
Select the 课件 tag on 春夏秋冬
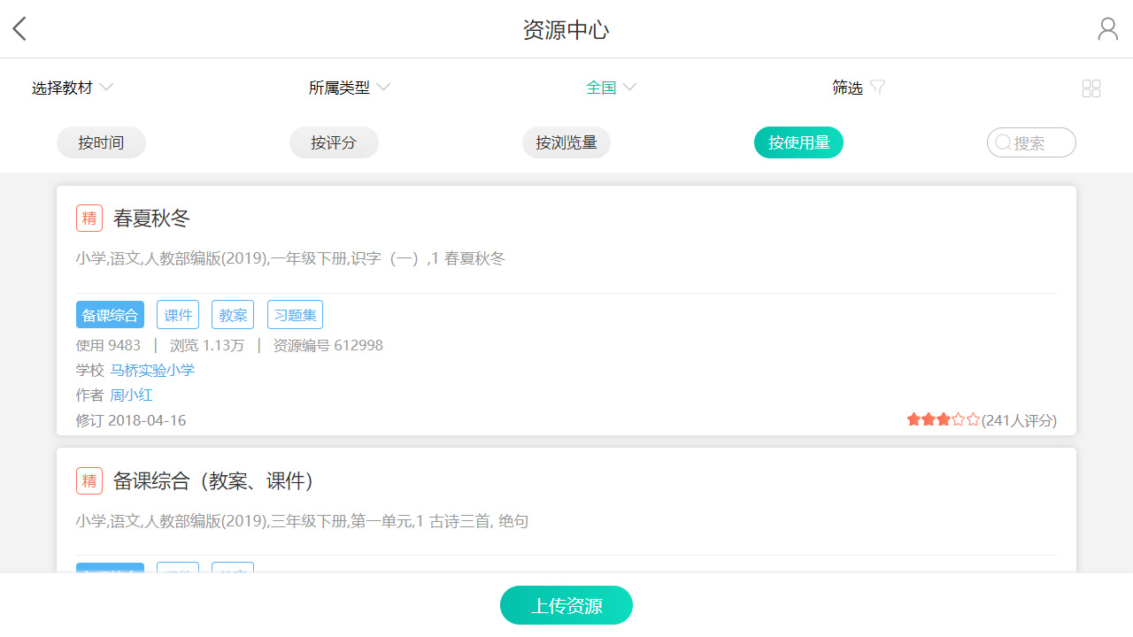(x=177, y=314)
